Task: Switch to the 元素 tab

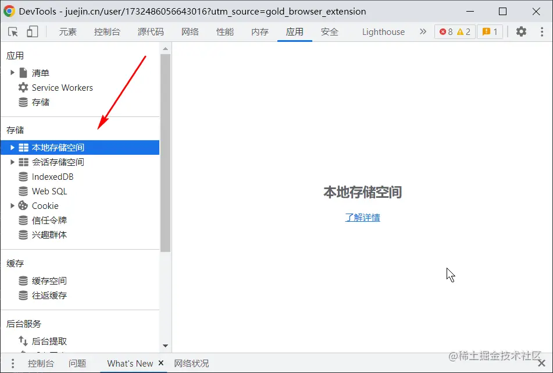Action: 67,32
